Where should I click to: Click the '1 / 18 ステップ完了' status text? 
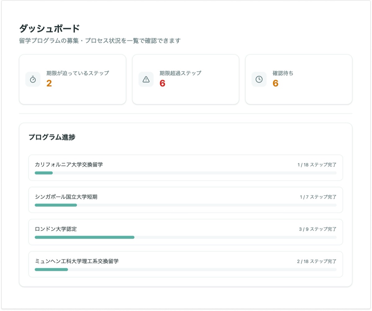click(x=317, y=165)
